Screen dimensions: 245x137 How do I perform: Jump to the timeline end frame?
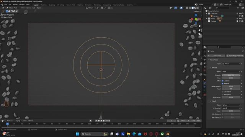(x=109, y=121)
